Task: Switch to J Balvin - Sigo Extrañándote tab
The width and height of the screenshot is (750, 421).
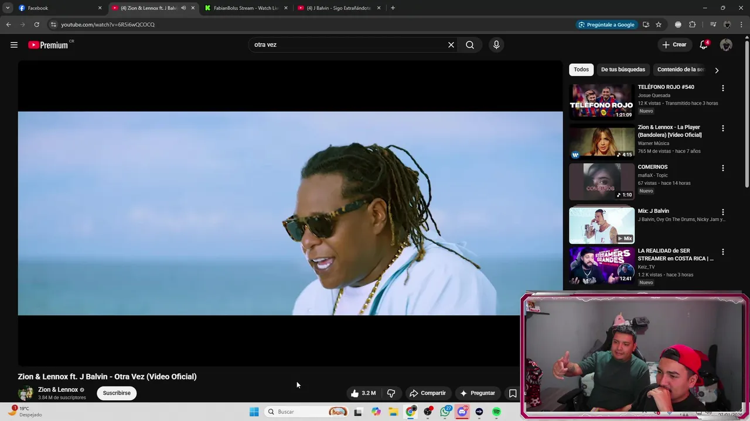Action: pos(339,8)
